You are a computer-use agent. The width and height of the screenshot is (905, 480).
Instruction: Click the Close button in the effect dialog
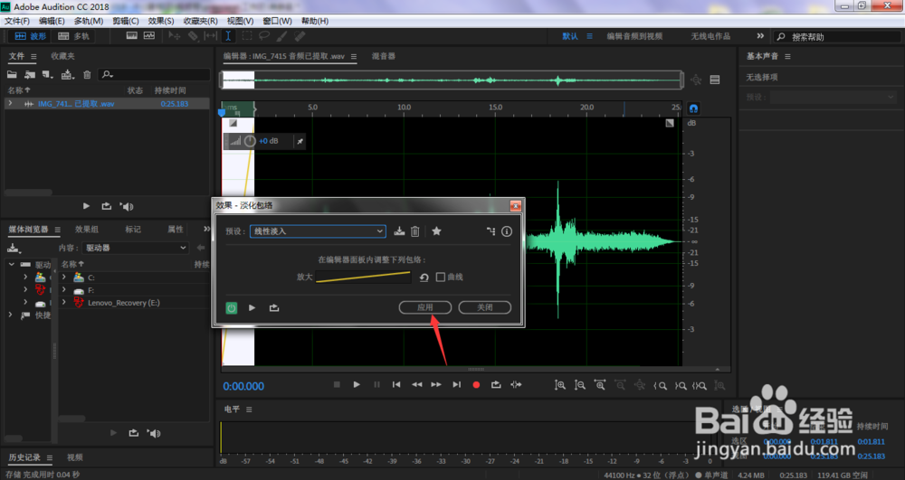[485, 307]
